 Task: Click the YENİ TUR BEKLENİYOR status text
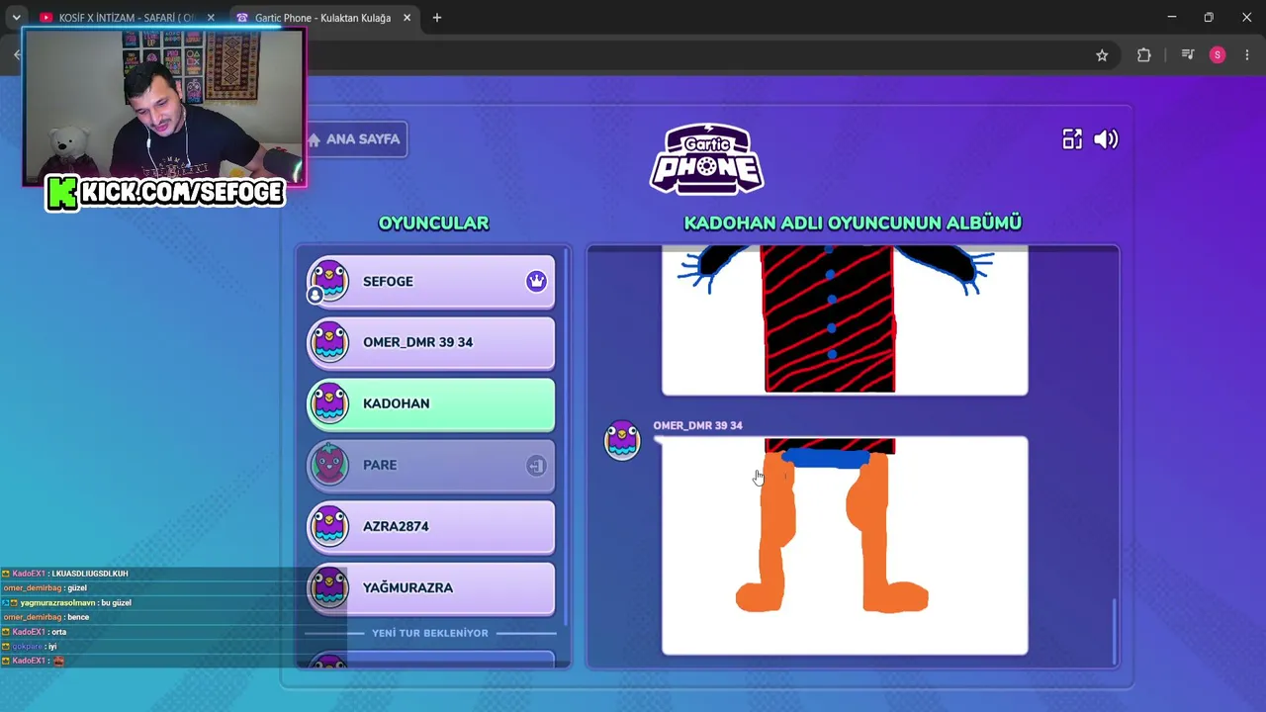(x=430, y=633)
